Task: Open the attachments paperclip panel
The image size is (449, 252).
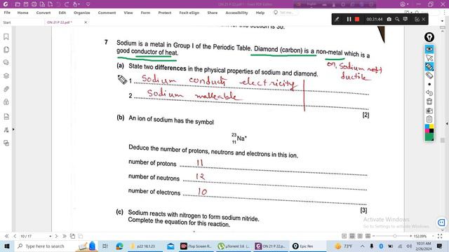Action: [6, 89]
